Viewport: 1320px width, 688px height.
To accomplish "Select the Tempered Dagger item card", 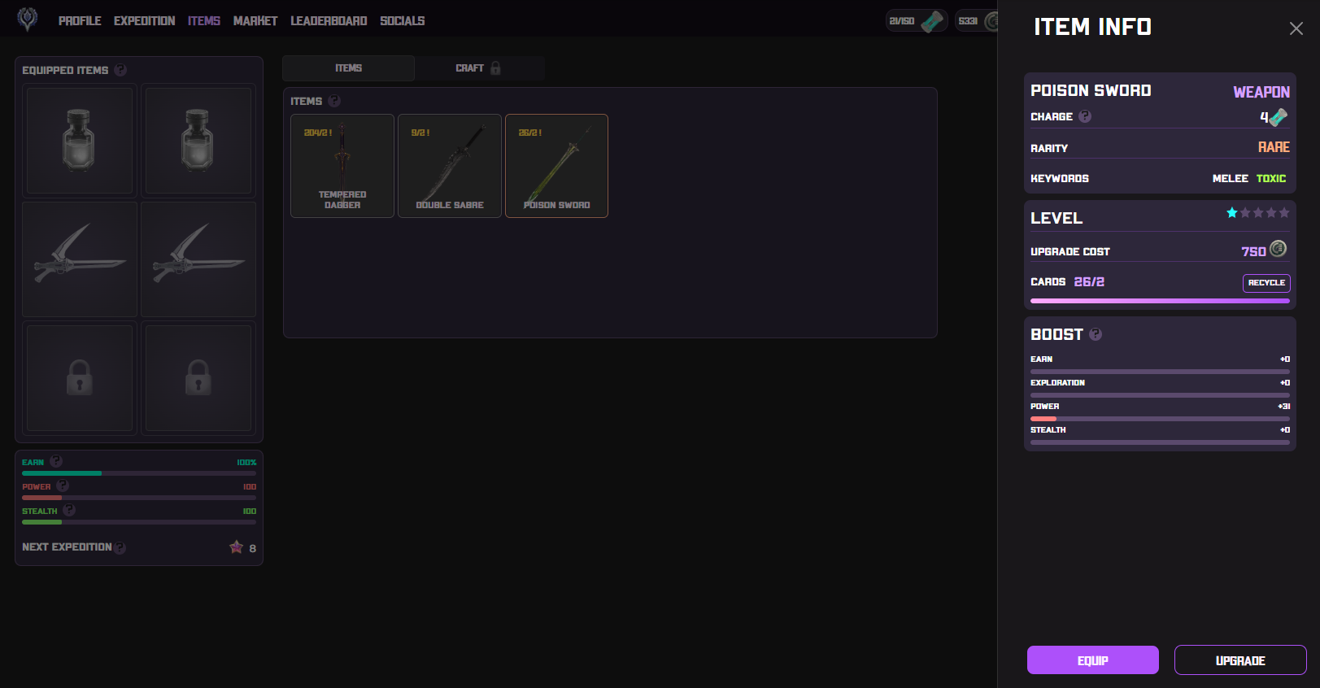I will point(342,166).
